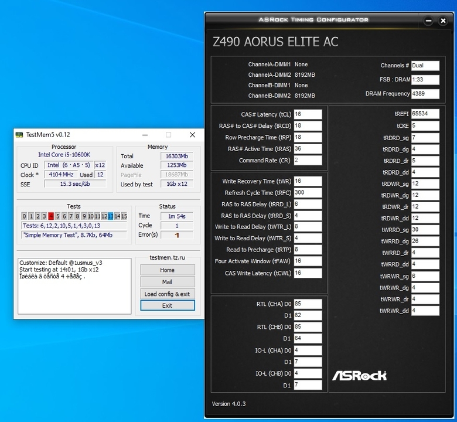Click the tWRRD_sg value field
Image resolution: width=457 pixels, height=422 pixels.
[425, 230]
